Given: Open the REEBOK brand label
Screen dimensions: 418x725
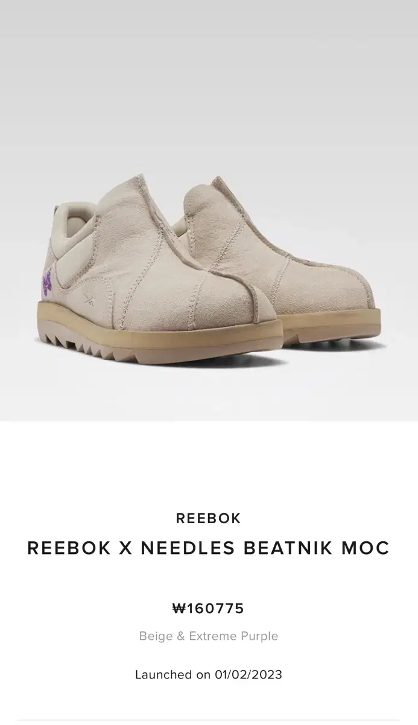Looking at the screenshot, I should [209, 518].
